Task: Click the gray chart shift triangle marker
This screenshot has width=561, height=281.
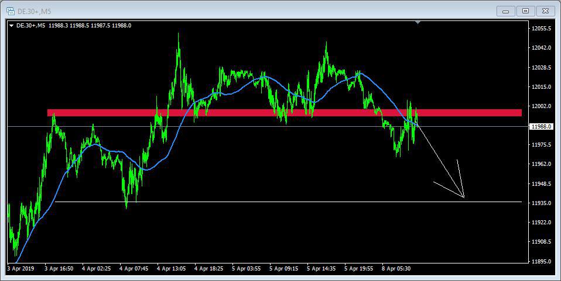Action: [418, 22]
